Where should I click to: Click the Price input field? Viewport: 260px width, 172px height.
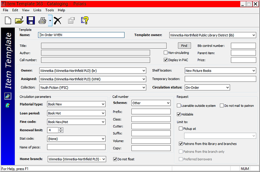click(243, 60)
